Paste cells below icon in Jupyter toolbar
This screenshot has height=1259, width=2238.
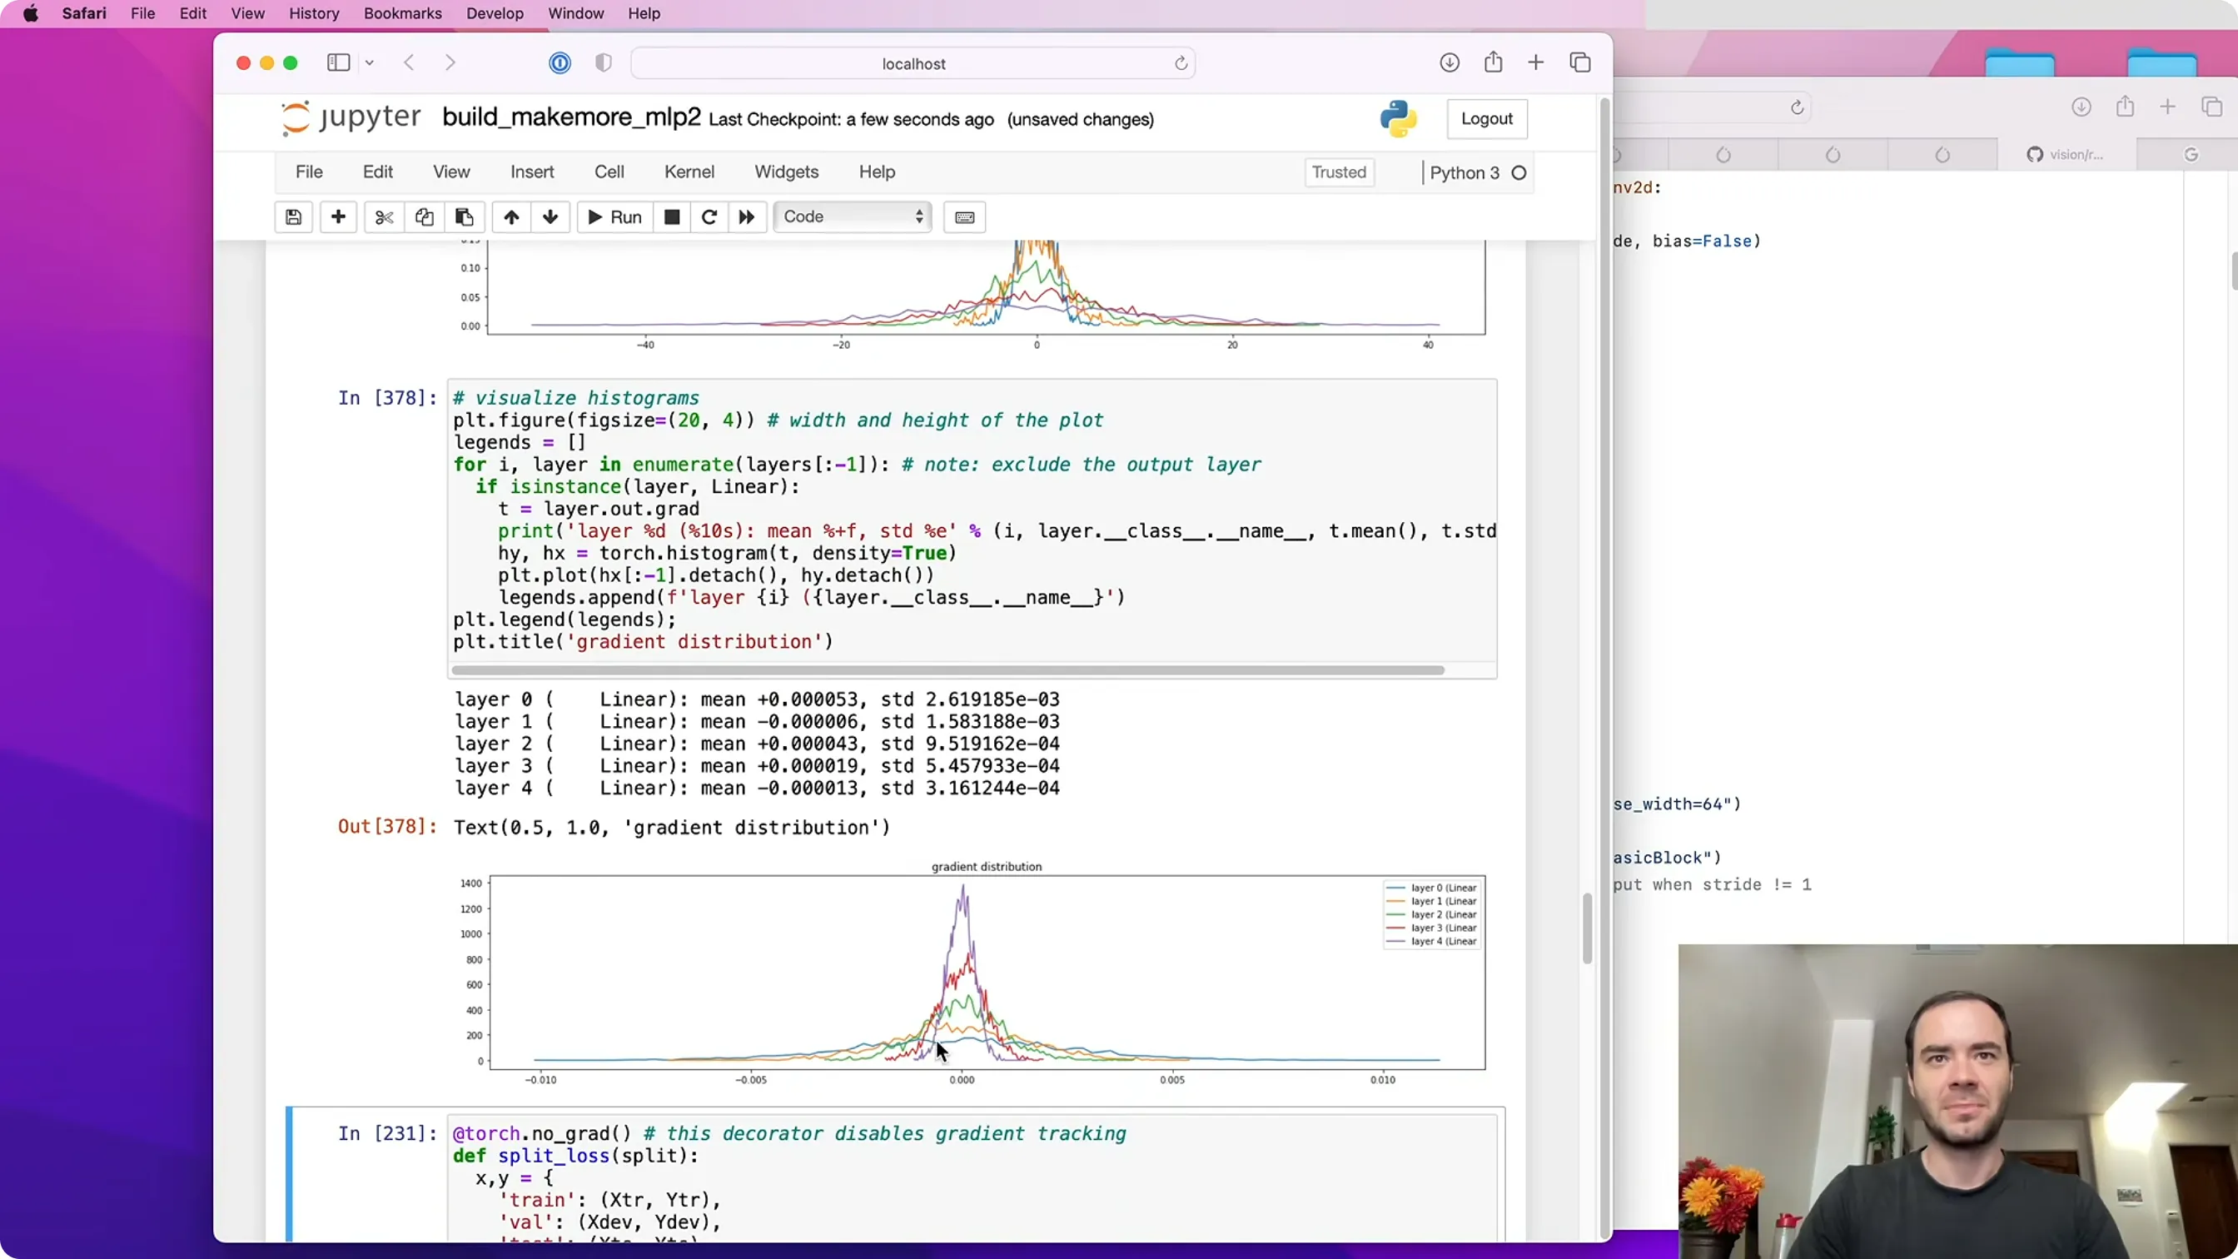pos(465,217)
